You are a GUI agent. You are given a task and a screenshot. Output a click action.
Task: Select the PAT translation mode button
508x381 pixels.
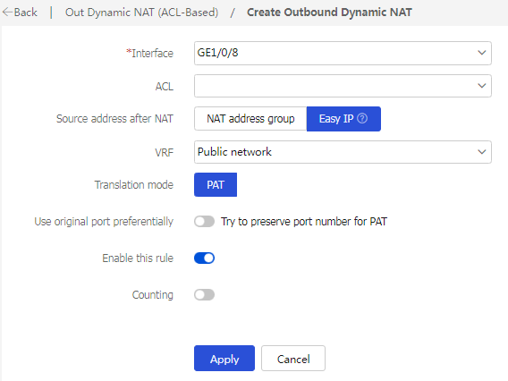click(x=216, y=184)
